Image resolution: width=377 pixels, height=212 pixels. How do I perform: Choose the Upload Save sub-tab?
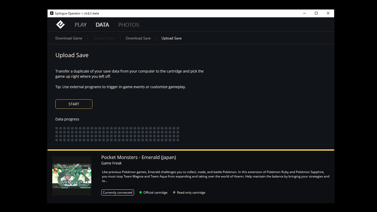coord(172,38)
